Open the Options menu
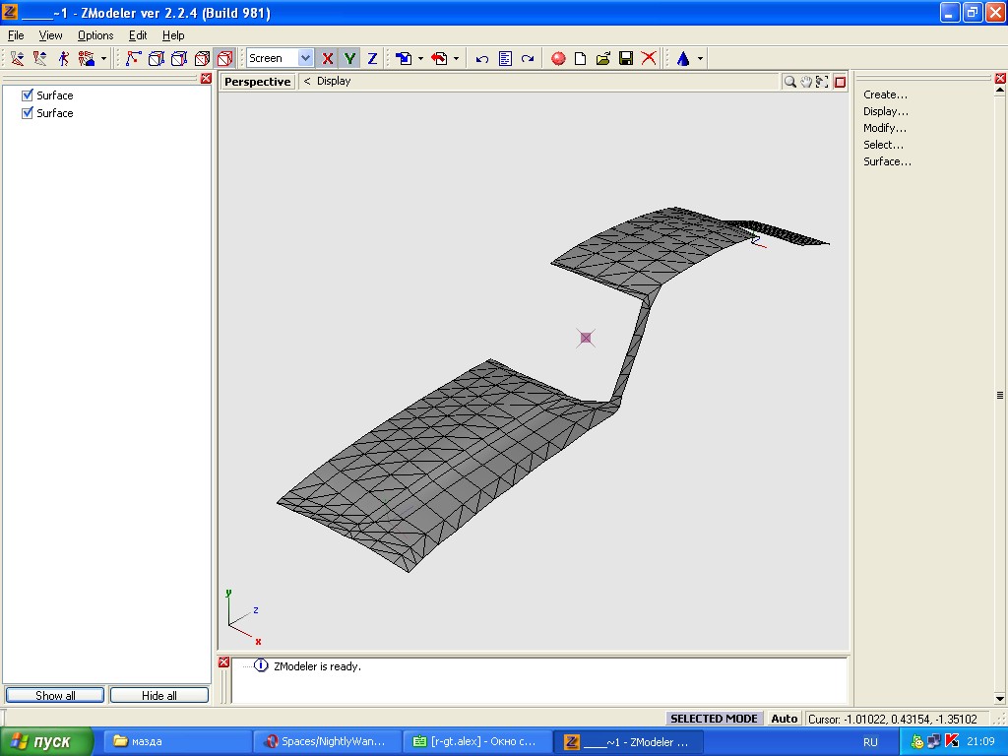The height and width of the screenshot is (756, 1008). coord(95,35)
